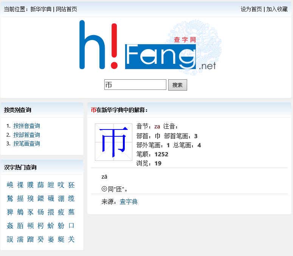Click the hot character 濡
Screen dimensions: 293x256
click(x=20, y=239)
